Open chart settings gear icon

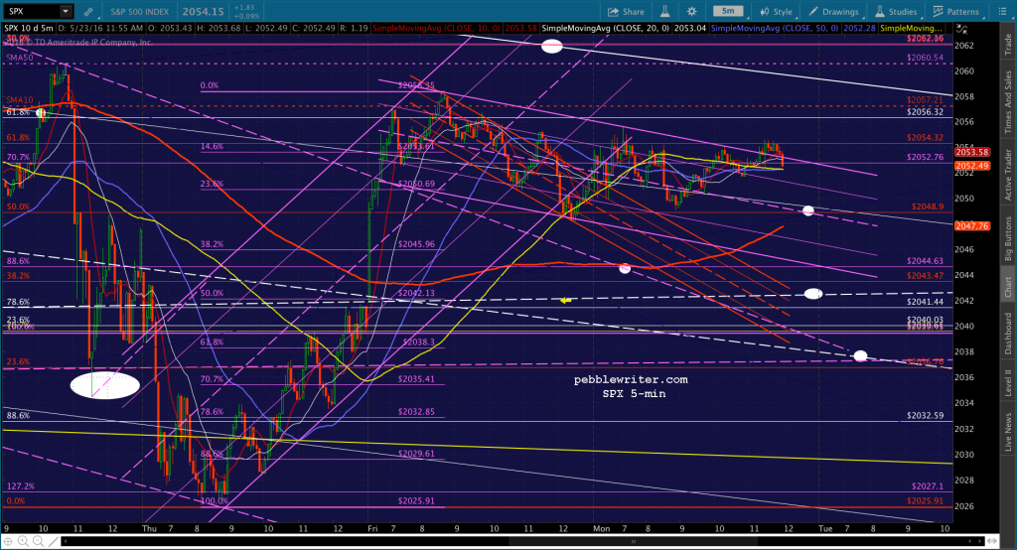tap(692, 12)
